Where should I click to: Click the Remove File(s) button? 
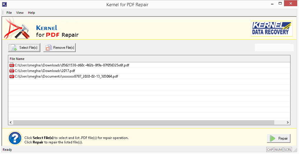pos(59,48)
